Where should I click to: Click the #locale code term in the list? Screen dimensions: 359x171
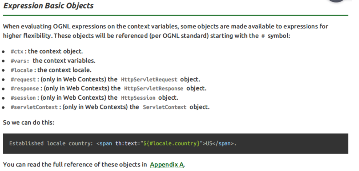23,70
